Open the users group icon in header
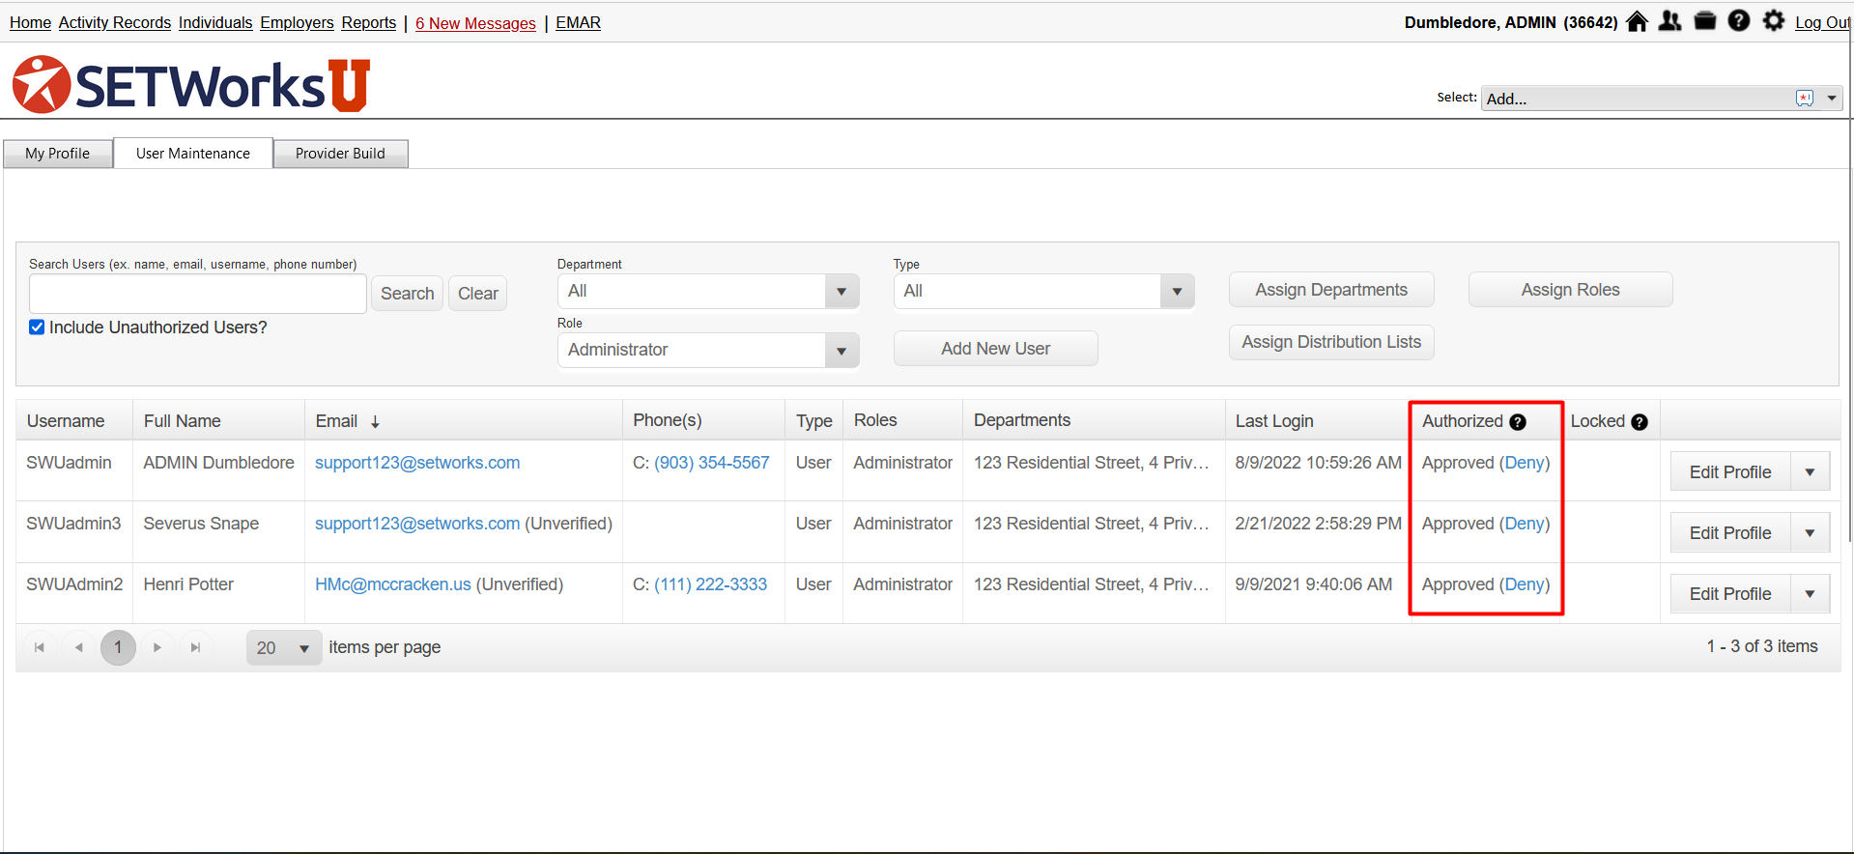Viewport: 1854px width, 854px height. (1669, 21)
